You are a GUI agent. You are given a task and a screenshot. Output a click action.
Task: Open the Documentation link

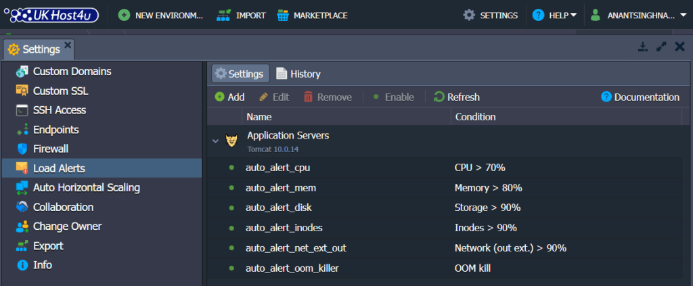tap(640, 97)
